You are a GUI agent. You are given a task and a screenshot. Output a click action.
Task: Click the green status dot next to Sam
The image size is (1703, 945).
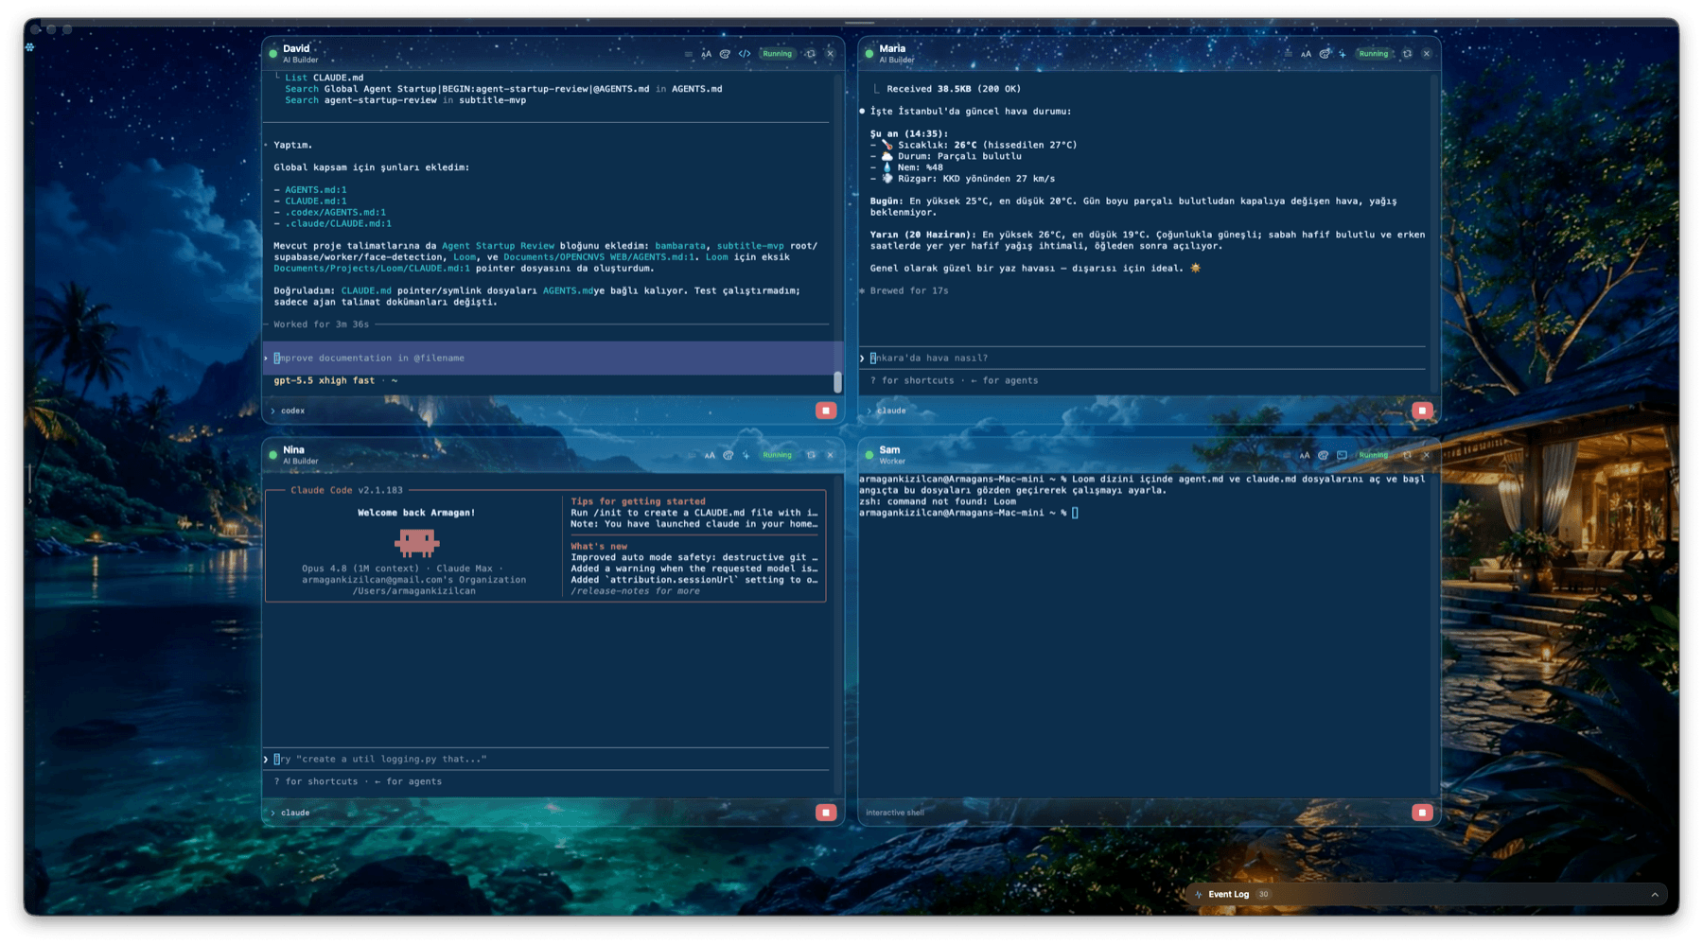coord(869,455)
